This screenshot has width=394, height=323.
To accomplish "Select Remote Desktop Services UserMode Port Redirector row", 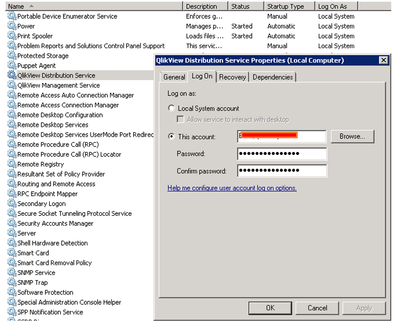I will 85,134.
